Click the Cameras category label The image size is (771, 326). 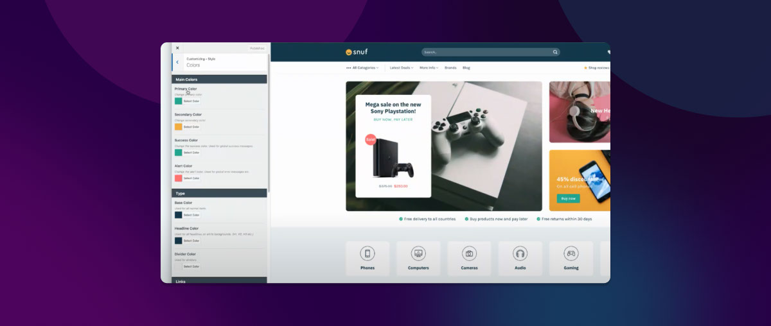470,268
